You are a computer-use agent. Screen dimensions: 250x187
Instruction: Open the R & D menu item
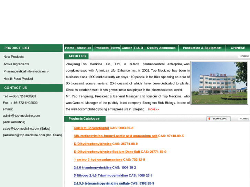[x=139, y=48]
